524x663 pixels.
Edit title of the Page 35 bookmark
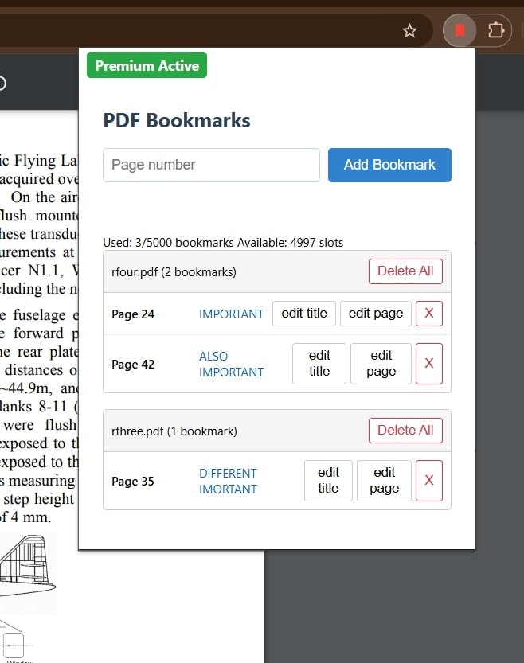[328, 481]
